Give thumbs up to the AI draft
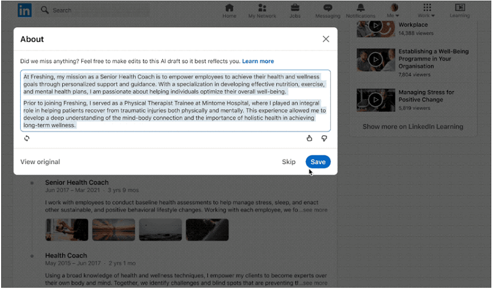This screenshot has width=493, height=290. click(x=310, y=138)
